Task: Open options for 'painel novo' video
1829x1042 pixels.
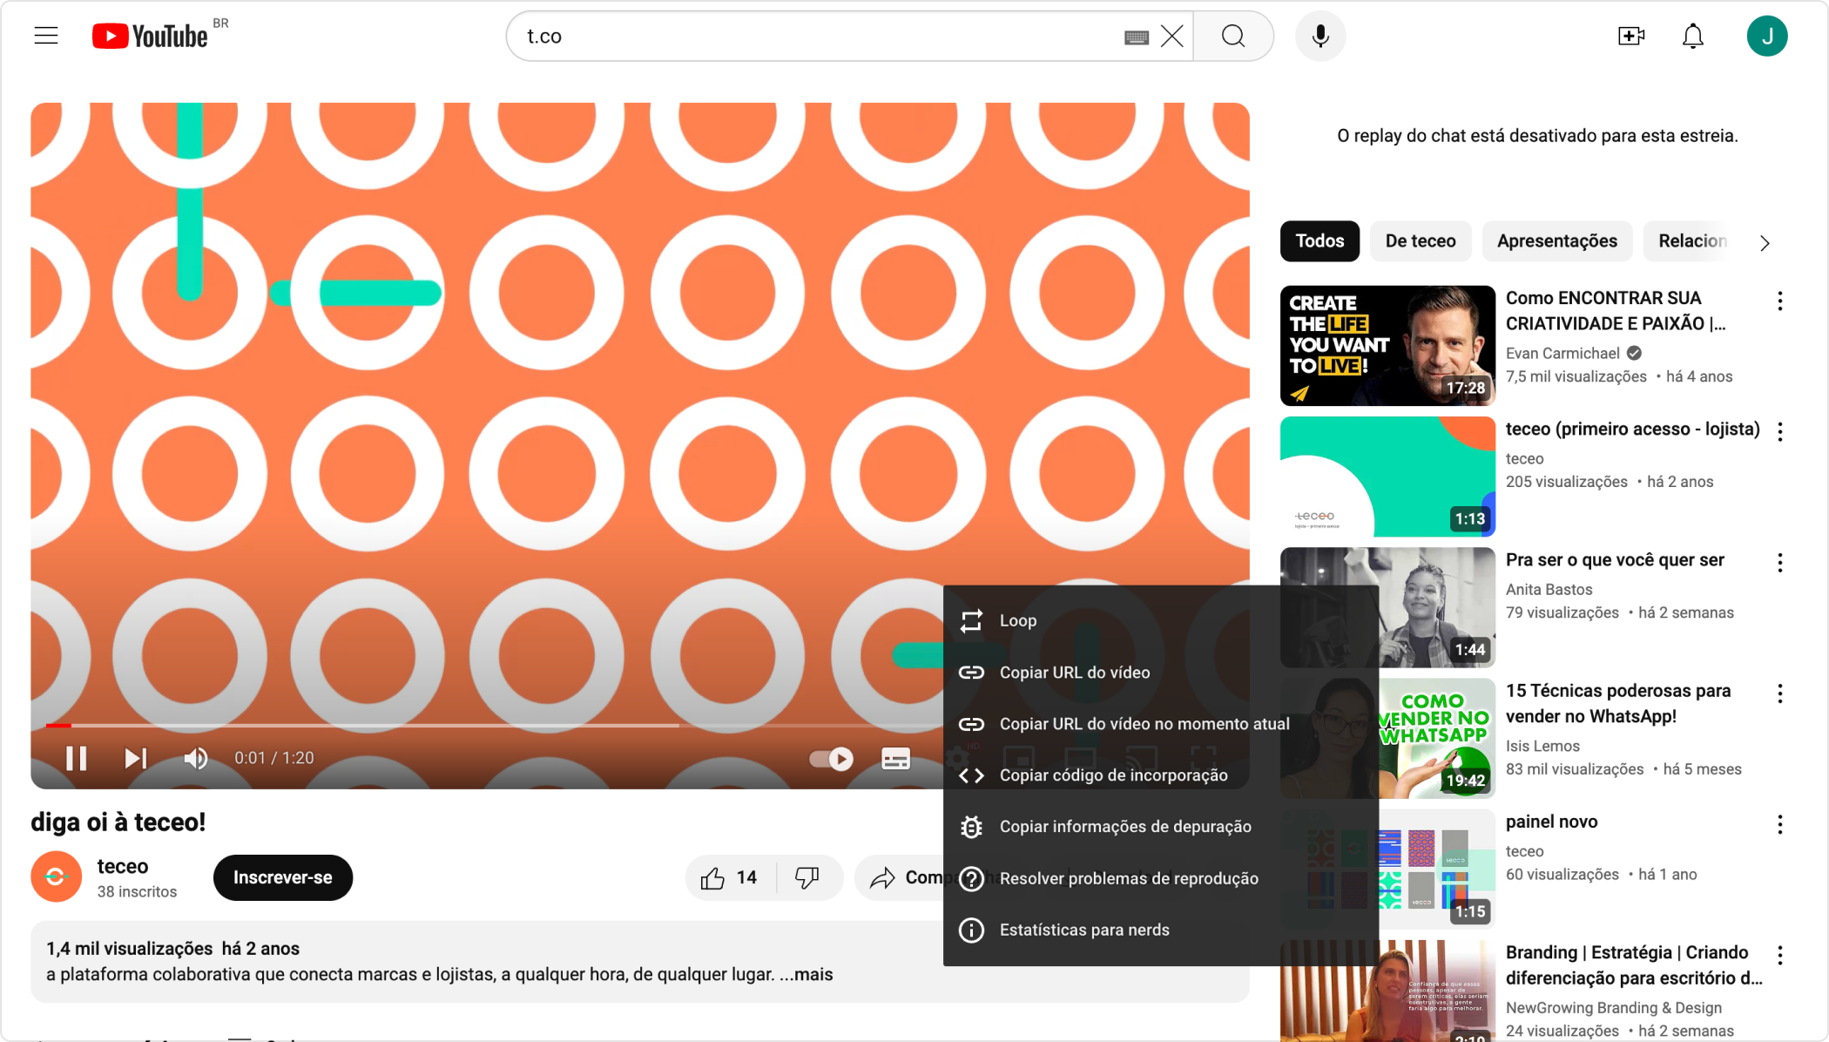Action: click(1779, 824)
